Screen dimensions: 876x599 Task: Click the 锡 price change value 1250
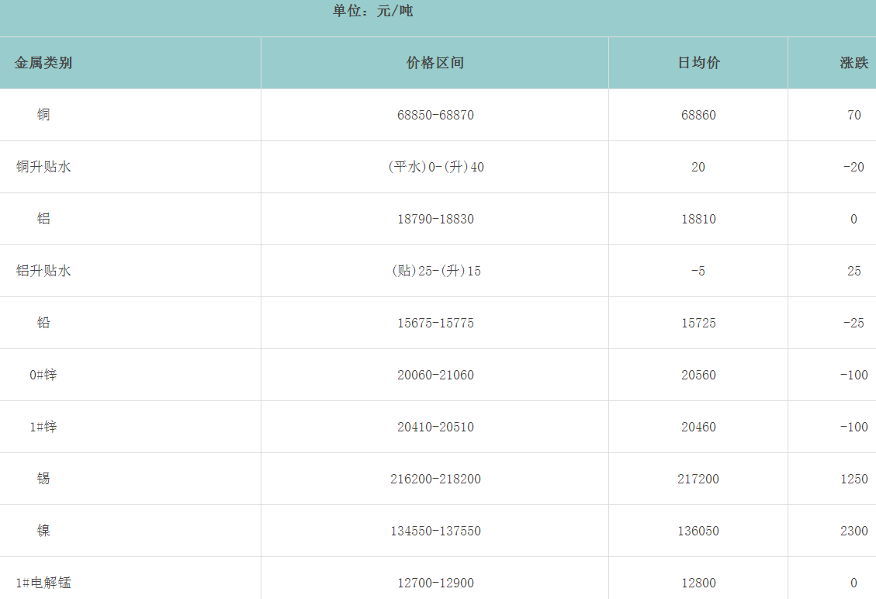click(x=853, y=479)
